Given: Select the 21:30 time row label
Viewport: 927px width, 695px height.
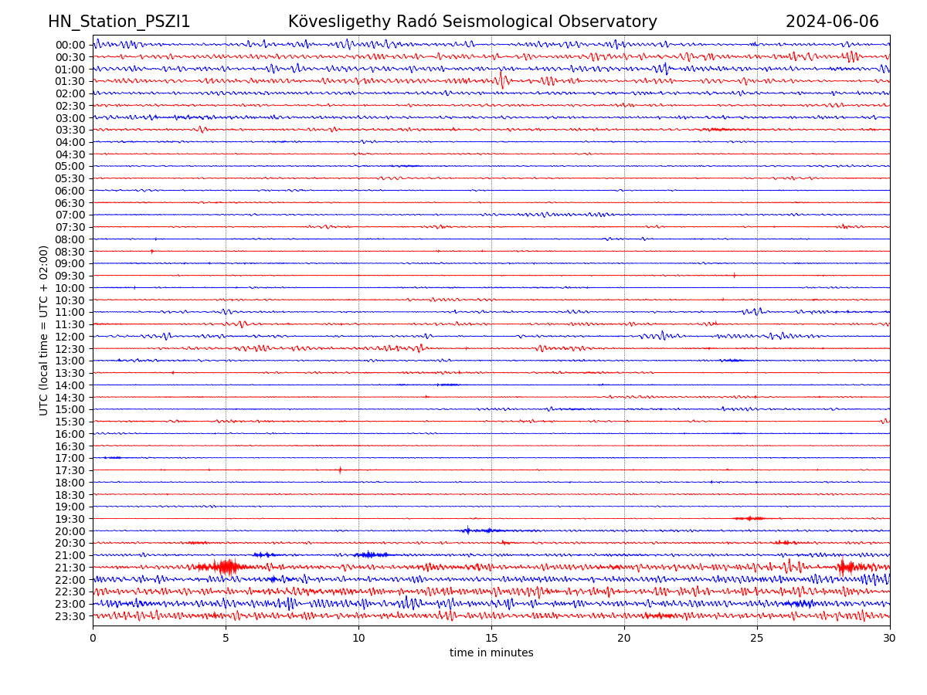Looking at the screenshot, I should point(70,568).
